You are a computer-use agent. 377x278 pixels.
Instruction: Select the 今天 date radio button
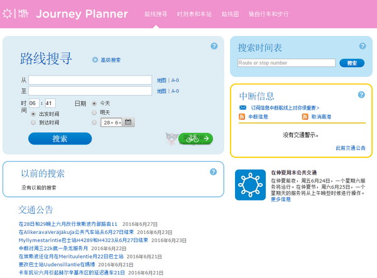(94, 104)
